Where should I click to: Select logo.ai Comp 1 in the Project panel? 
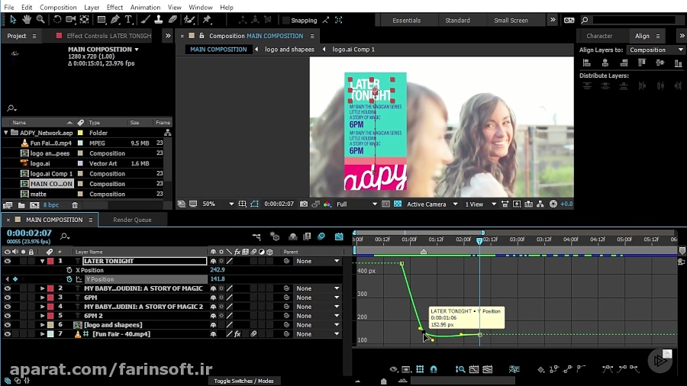pyautogui.click(x=51, y=174)
